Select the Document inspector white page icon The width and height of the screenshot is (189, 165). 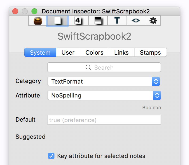point(57,21)
